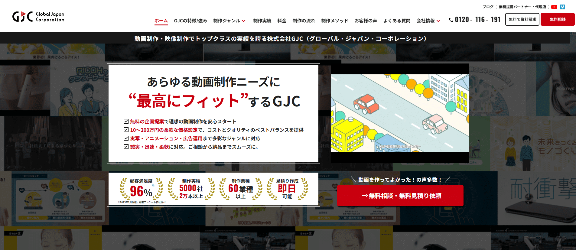Open the Vimeo icon link

tap(562, 7)
